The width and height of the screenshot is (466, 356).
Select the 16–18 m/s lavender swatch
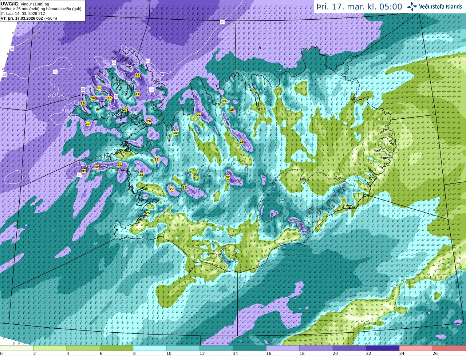(283, 348)
